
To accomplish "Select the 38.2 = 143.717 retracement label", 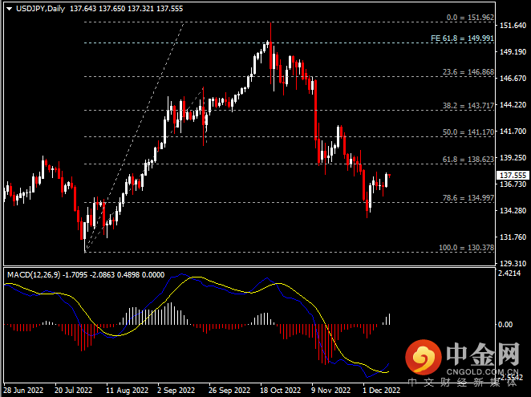I will pyautogui.click(x=468, y=105).
